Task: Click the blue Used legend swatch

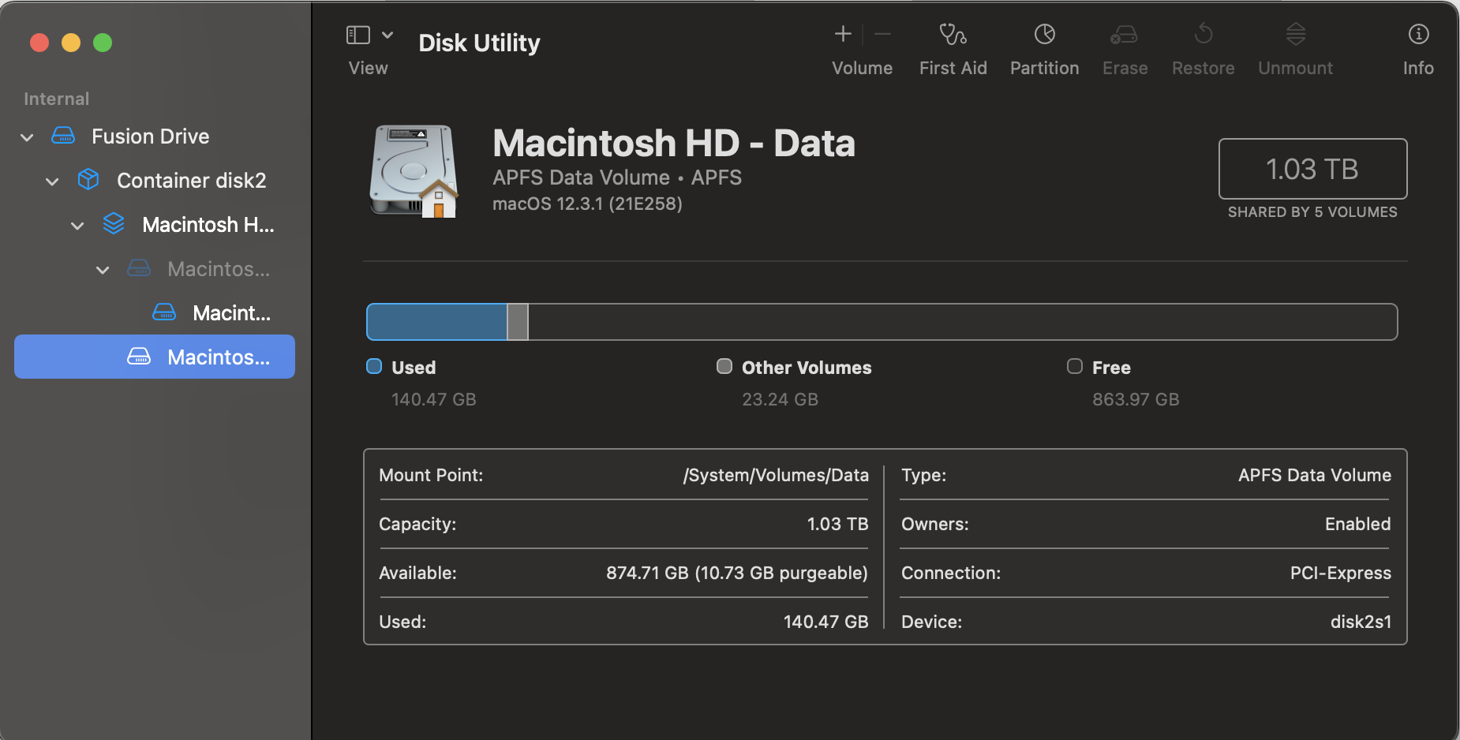Action: (x=374, y=367)
